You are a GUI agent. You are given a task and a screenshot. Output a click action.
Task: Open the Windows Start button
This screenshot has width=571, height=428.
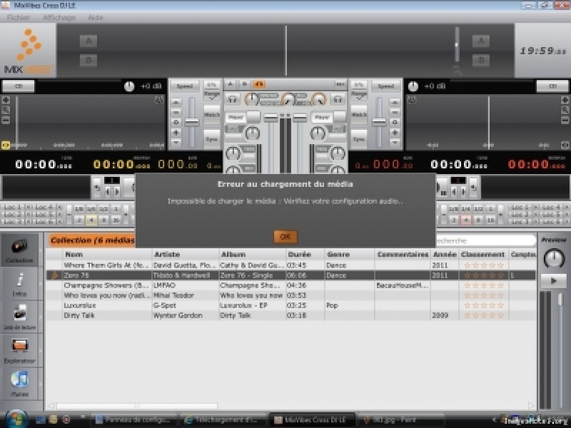tap(16, 419)
